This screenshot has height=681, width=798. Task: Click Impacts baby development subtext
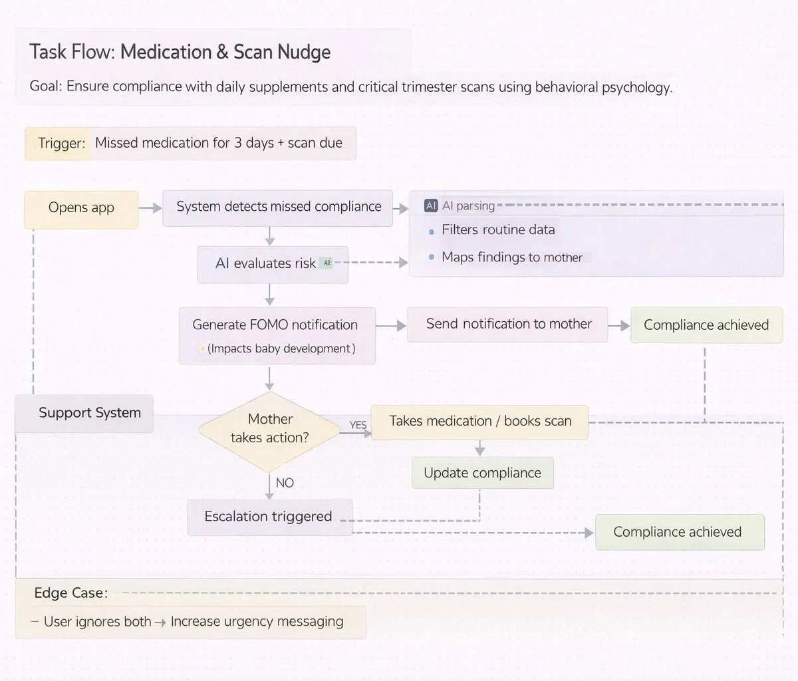[x=281, y=348]
